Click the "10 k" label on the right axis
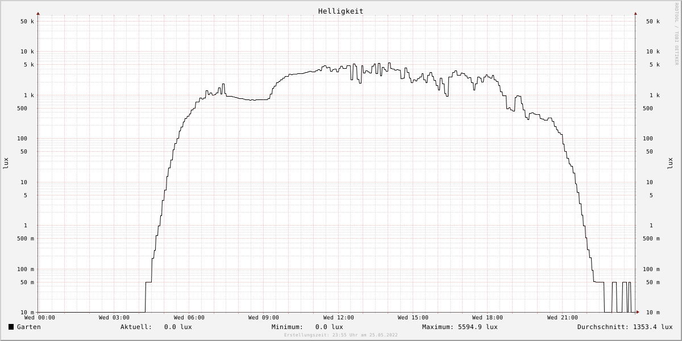 pyautogui.click(x=653, y=52)
